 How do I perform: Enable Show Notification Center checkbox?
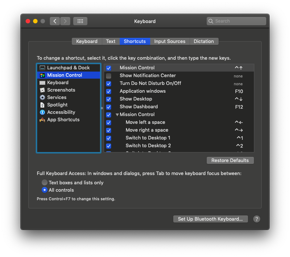[x=109, y=76]
